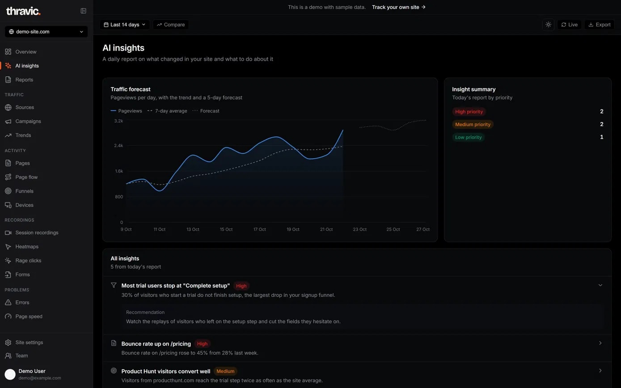This screenshot has height=388, width=621.
Task: Click the Campaigns megaphone icon
Action: coord(8,121)
